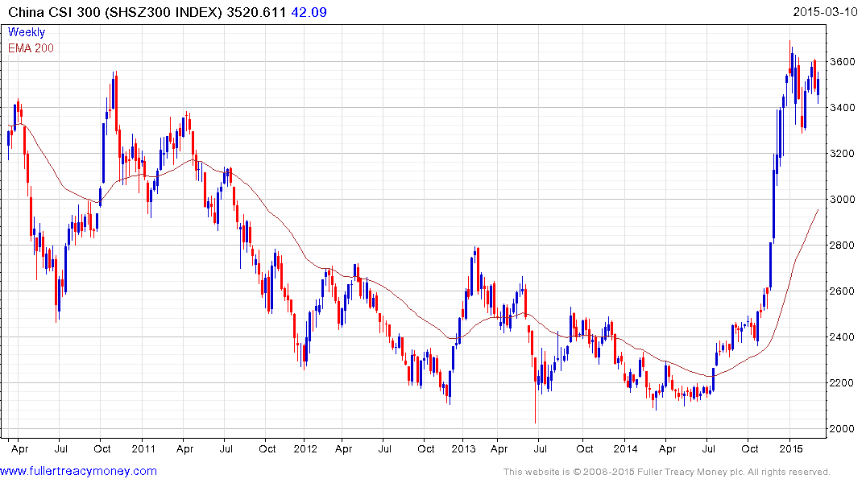
Task: Select the 2011 year label on the time axis
Action: click(143, 448)
